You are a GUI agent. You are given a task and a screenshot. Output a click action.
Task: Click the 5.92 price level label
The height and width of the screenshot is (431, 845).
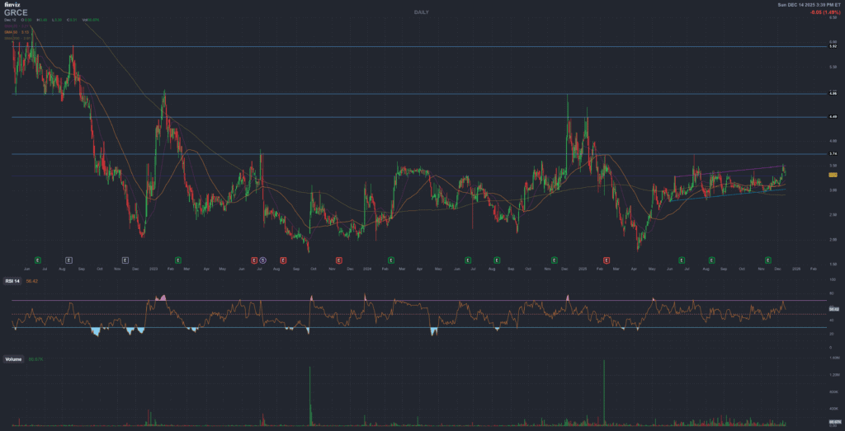(x=833, y=46)
